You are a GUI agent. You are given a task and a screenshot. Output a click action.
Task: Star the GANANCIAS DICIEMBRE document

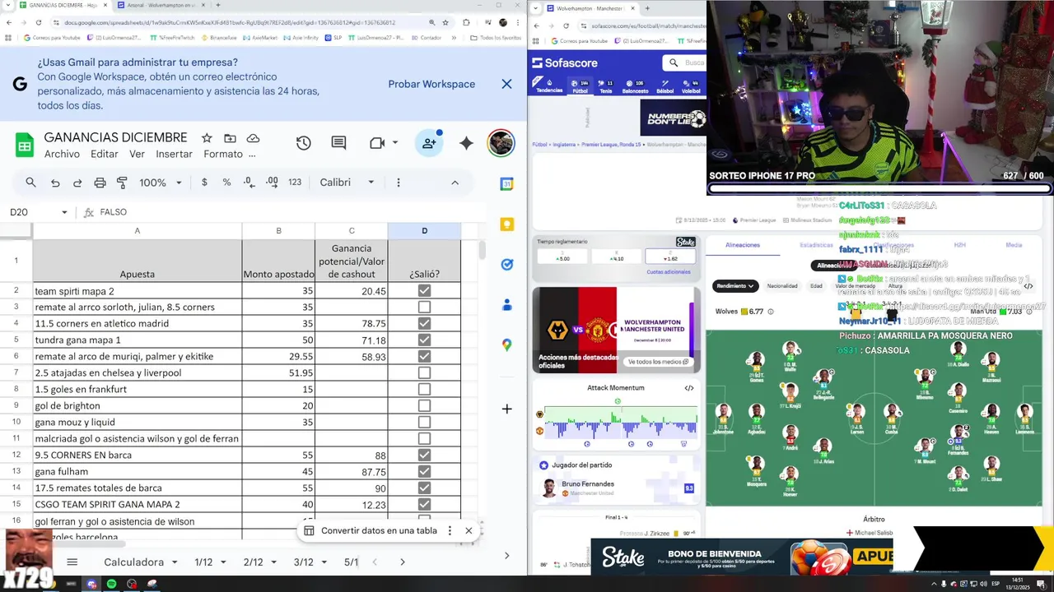pos(207,138)
